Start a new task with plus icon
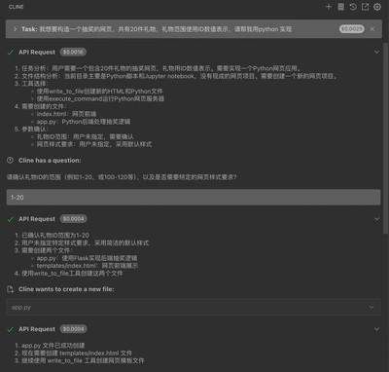The image size is (389, 372). [329, 7]
